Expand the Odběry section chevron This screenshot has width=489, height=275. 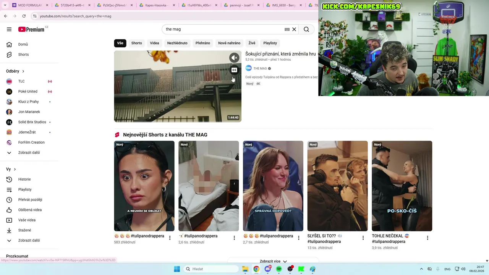click(23, 71)
